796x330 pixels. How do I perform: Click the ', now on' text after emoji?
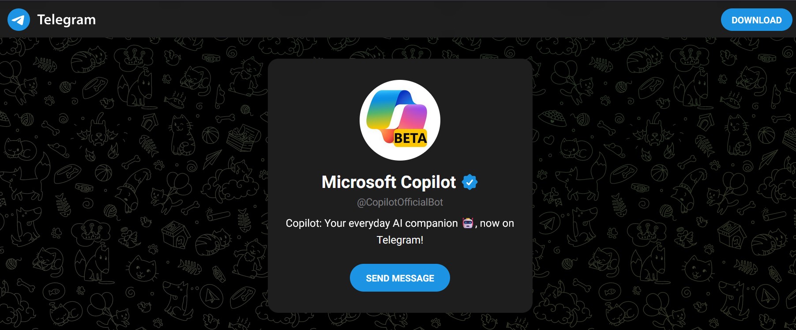tap(495, 224)
